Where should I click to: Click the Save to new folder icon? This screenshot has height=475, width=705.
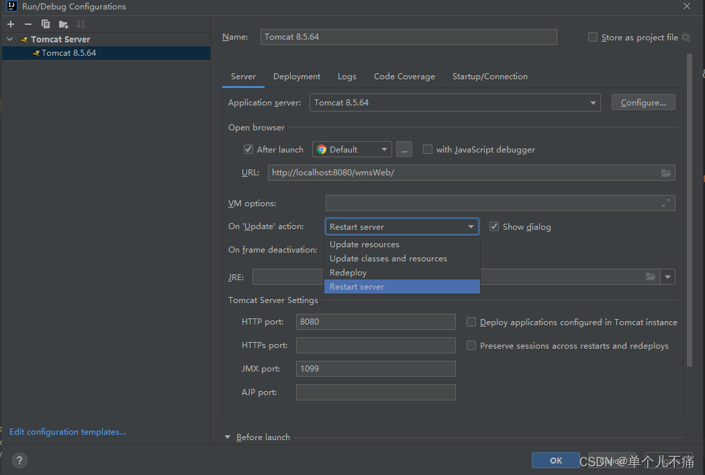click(63, 24)
